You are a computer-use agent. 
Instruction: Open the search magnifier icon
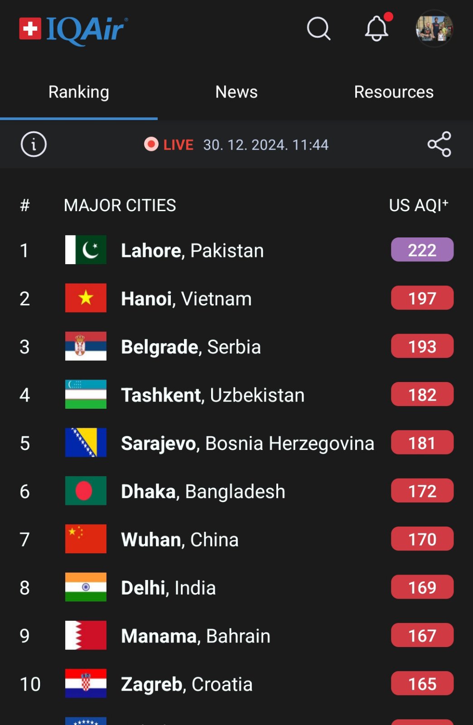point(319,29)
